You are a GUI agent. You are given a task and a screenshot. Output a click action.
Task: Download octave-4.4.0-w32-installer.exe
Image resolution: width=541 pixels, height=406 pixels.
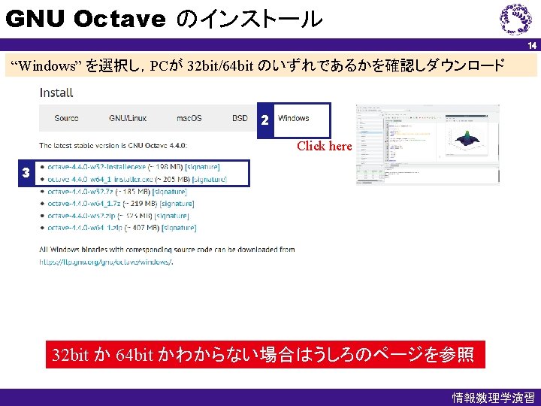97,167
